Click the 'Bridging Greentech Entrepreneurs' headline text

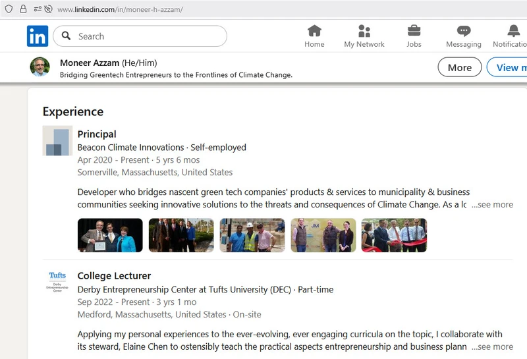176,75
